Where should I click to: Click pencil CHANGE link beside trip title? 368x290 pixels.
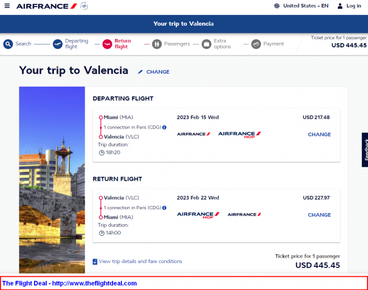(x=154, y=72)
